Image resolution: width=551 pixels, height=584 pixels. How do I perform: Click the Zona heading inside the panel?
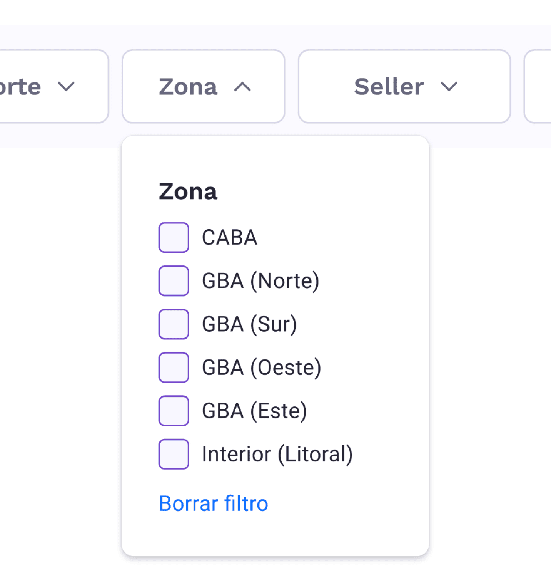pos(188,191)
